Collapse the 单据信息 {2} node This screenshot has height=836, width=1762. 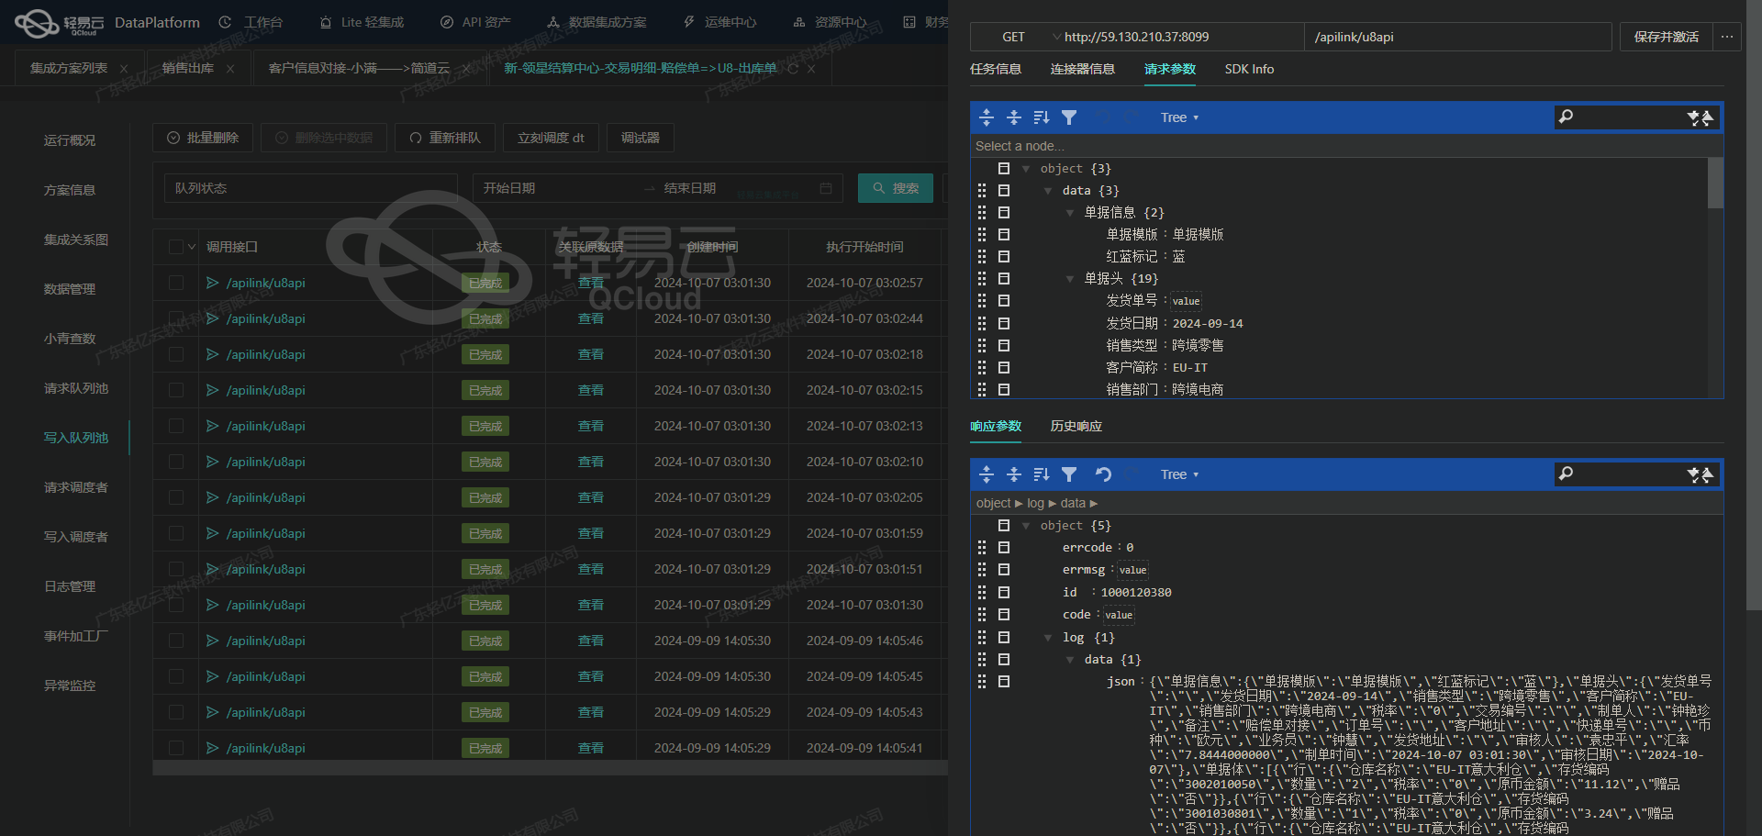pyautogui.click(x=1070, y=213)
